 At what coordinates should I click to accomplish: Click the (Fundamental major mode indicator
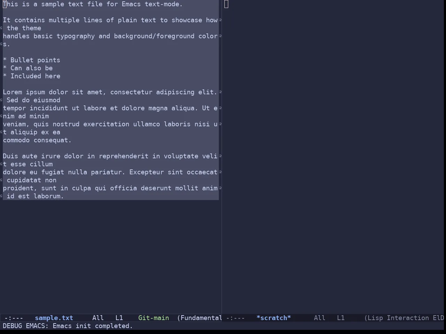[200, 318]
